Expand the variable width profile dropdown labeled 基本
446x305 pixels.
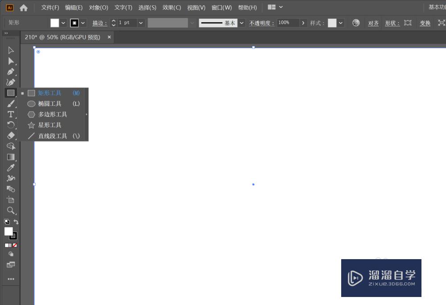click(241, 22)
